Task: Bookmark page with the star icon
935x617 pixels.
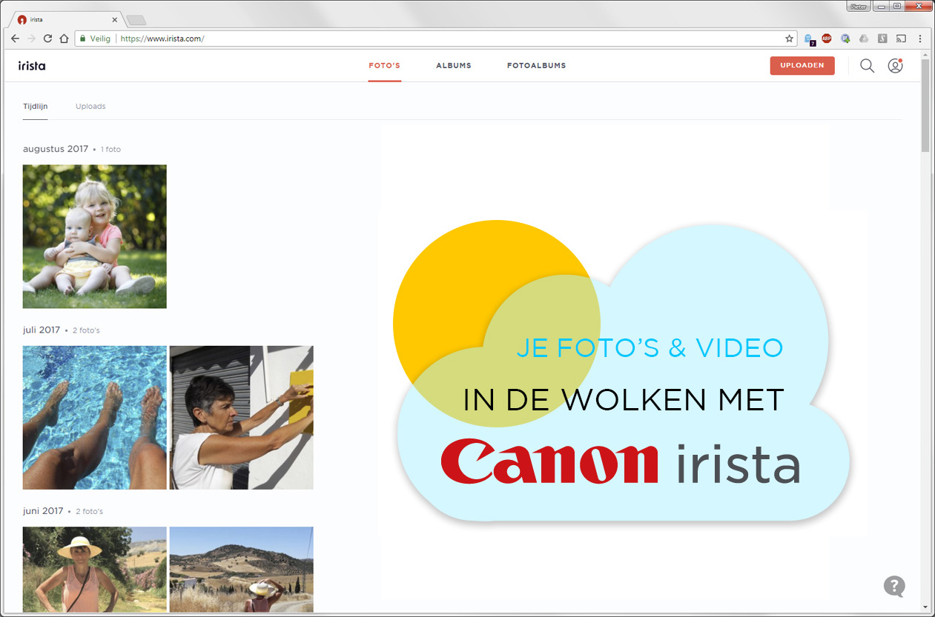Action: tap(790, 39)
